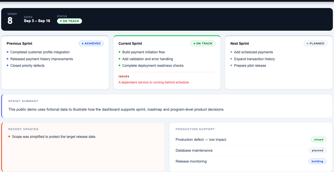Click the Current Sprint heading
The image size is (334, 172).
[x=130, y=44]
